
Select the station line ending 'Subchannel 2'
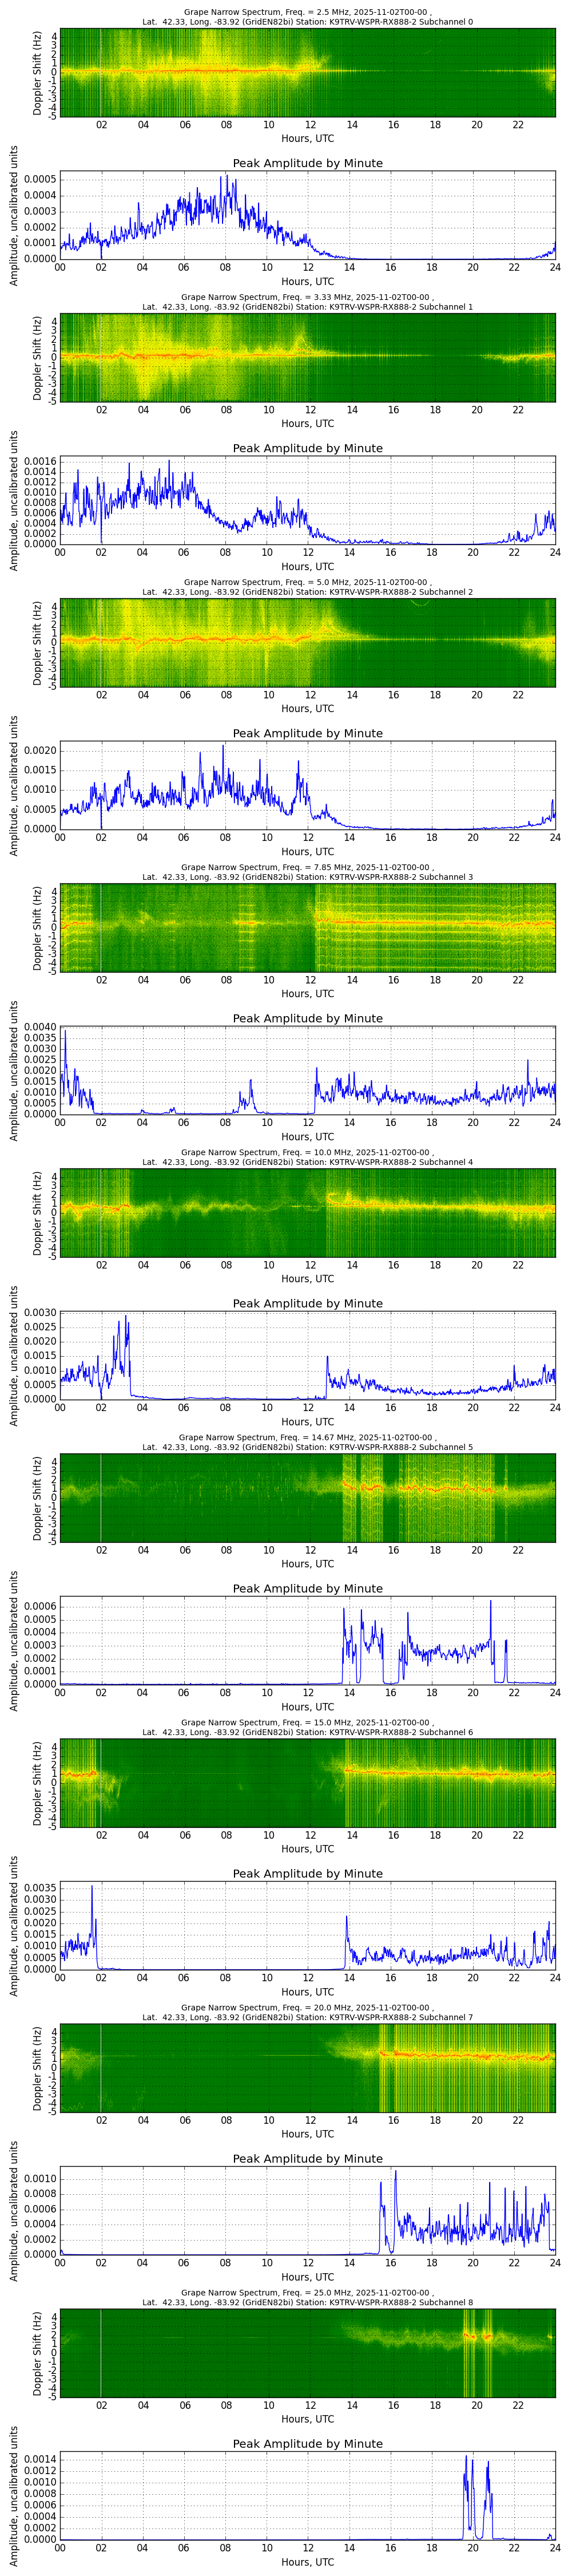coord(308,592)
